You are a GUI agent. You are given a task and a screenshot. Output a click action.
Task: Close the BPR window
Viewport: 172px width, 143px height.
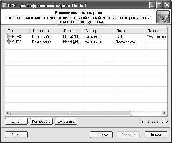pyautogui.click(x=167, y=5)
